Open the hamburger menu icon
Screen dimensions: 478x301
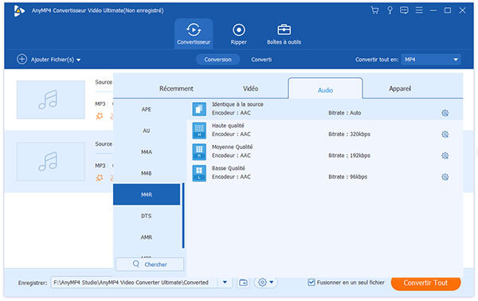click(x=419, y=10)
